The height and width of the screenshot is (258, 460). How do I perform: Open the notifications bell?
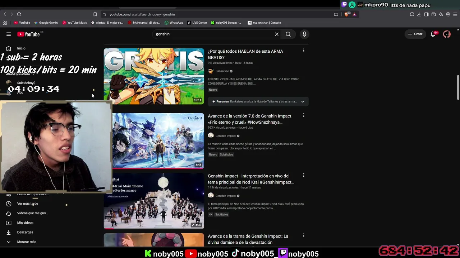(x=433, y=34)
